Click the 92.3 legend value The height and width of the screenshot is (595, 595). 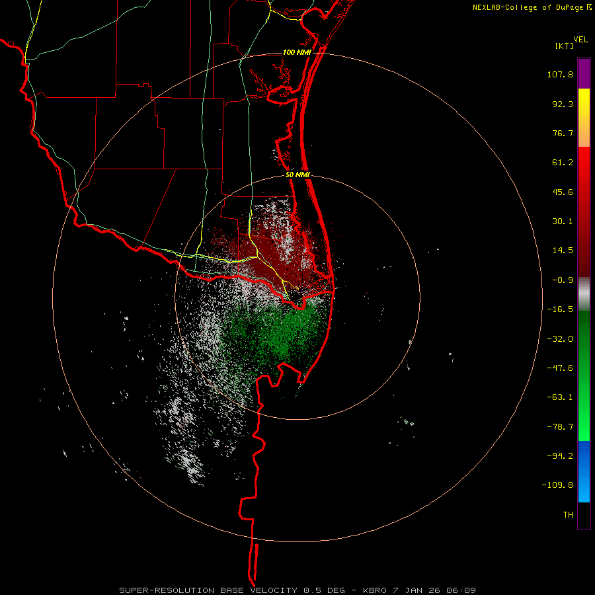point(563,104)
